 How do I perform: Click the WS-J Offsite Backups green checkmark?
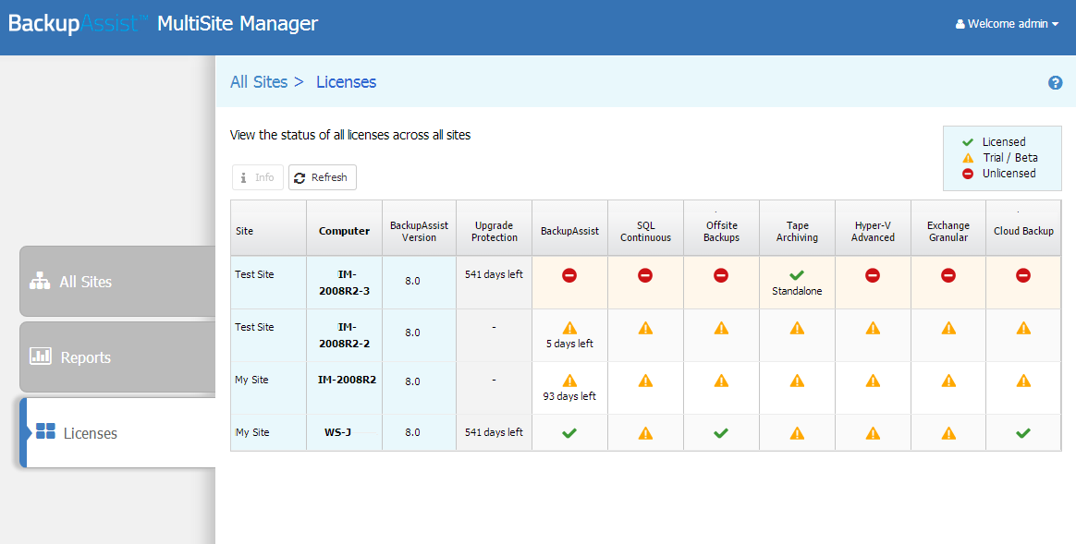pyautogui.click(x=720, y=433)
